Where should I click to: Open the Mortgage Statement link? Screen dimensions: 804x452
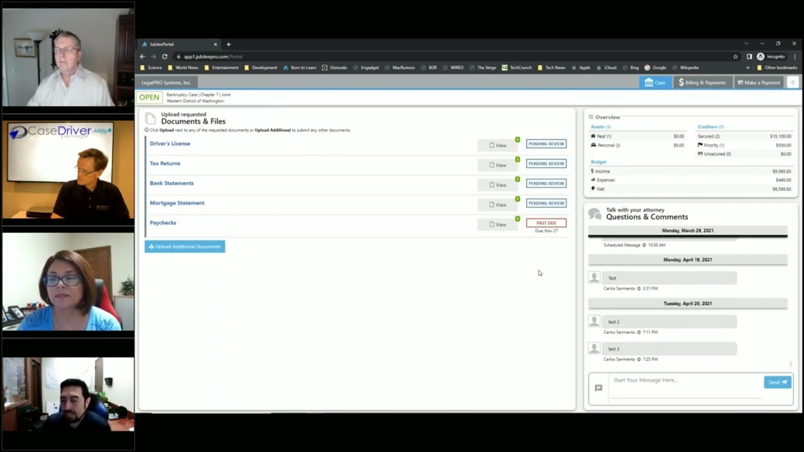point(177,203)
